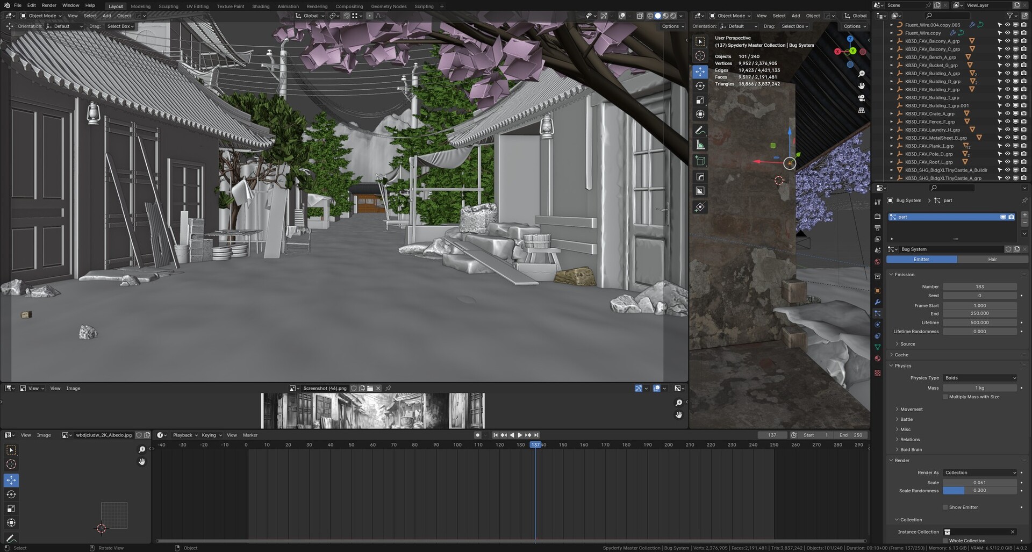The width and height of the screenshot is (1032, 552).
Task: Switch particle type to Hair
Action: [992, 260]
